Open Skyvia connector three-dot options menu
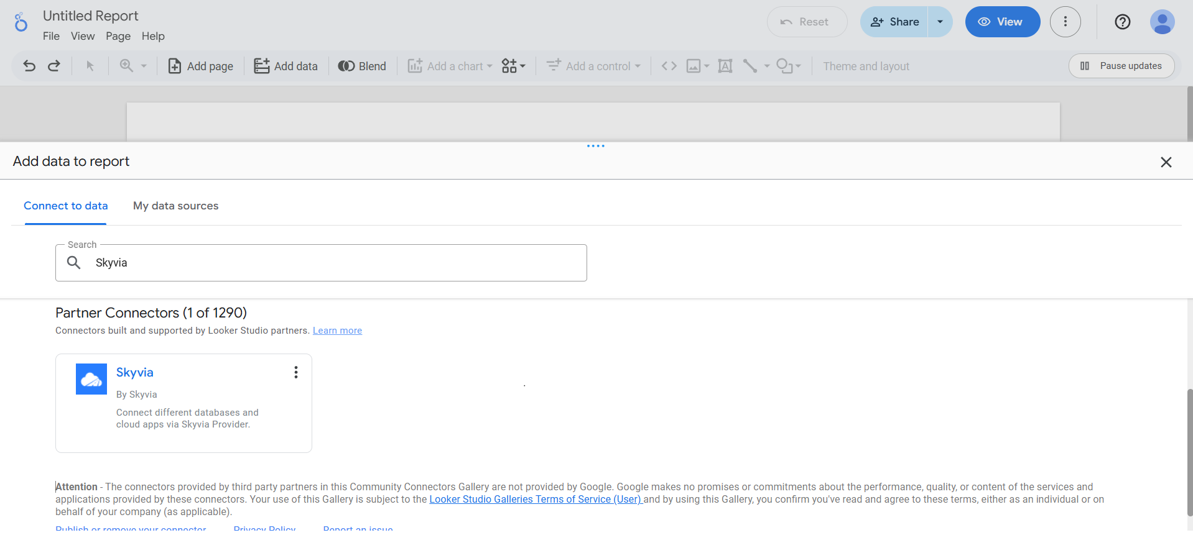Image resolution: width=1193 pixels, height=535 pixels. click(x=296, y=372)
